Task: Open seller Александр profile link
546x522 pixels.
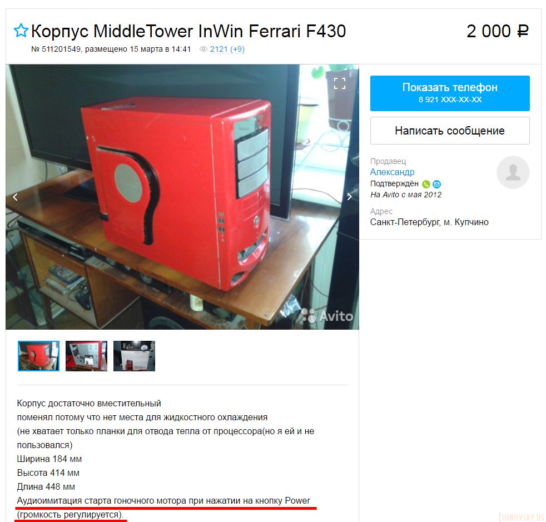Action: [x=392, y=172]
